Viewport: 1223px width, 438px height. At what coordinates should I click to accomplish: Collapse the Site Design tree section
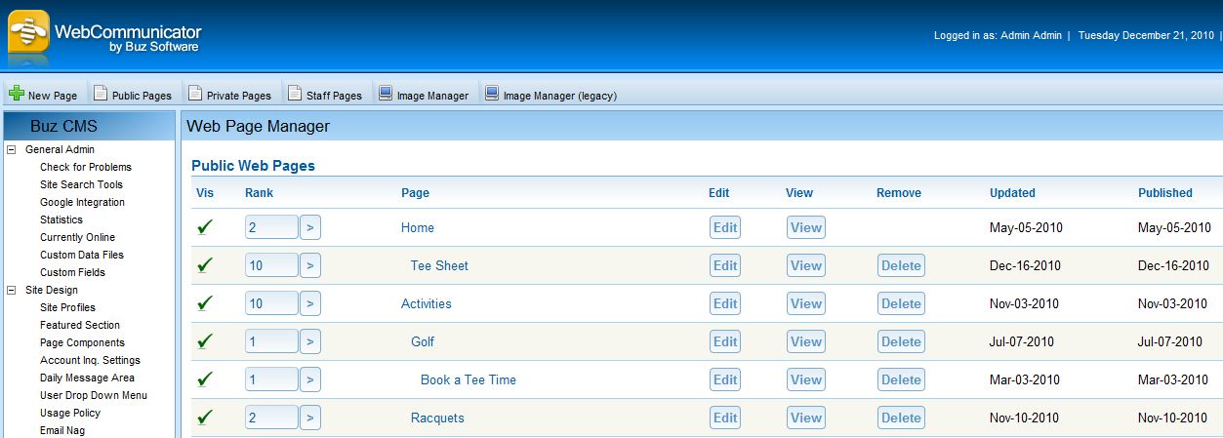[12, 291]
